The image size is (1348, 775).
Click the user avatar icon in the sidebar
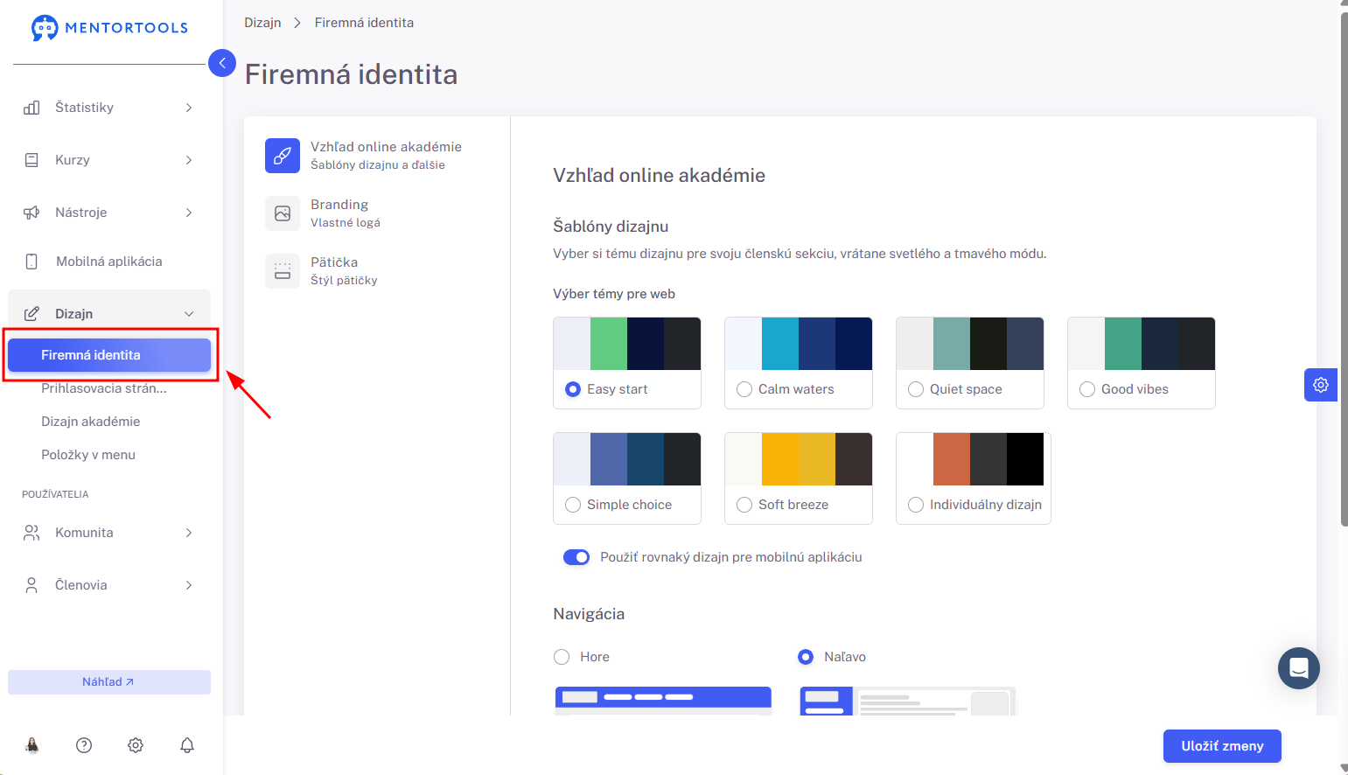point(32,745)
